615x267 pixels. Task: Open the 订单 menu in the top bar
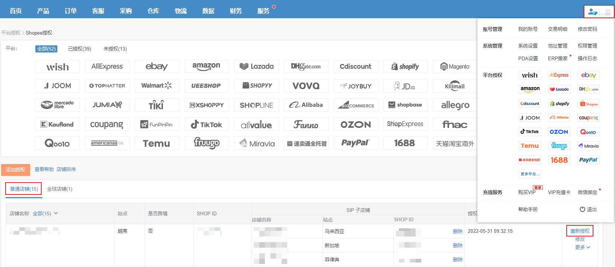[x=71, y=11]
